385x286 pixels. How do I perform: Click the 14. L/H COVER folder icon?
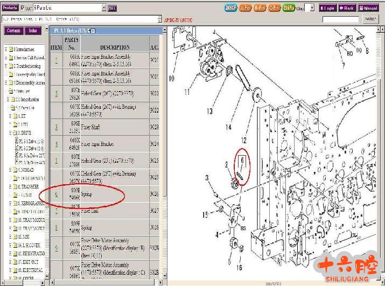click(15, 245)
